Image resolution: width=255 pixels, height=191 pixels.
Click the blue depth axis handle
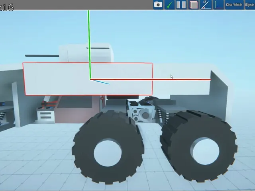pos(102,82)
